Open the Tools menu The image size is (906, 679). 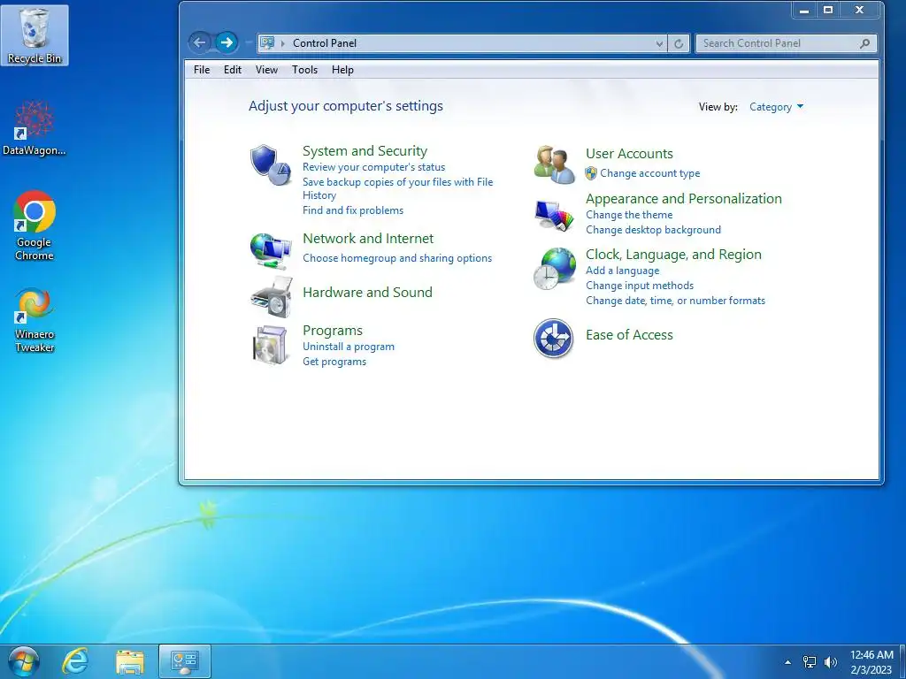coord(304,70)
